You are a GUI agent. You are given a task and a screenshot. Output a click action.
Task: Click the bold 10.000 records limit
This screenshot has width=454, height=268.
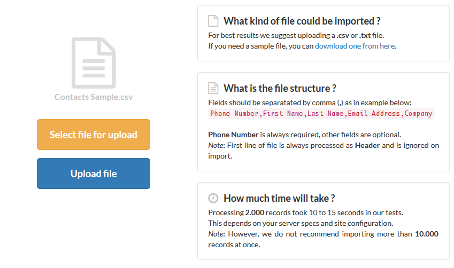point(427,234)
